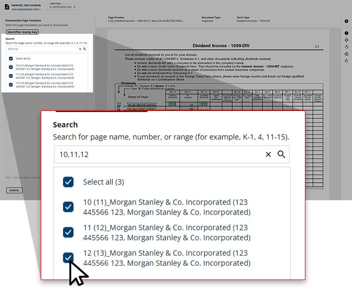The width and height of the screenshot is (352, 289).
Task: Uncheck Select all (3) in the small left panel
Action: (11, 58)
